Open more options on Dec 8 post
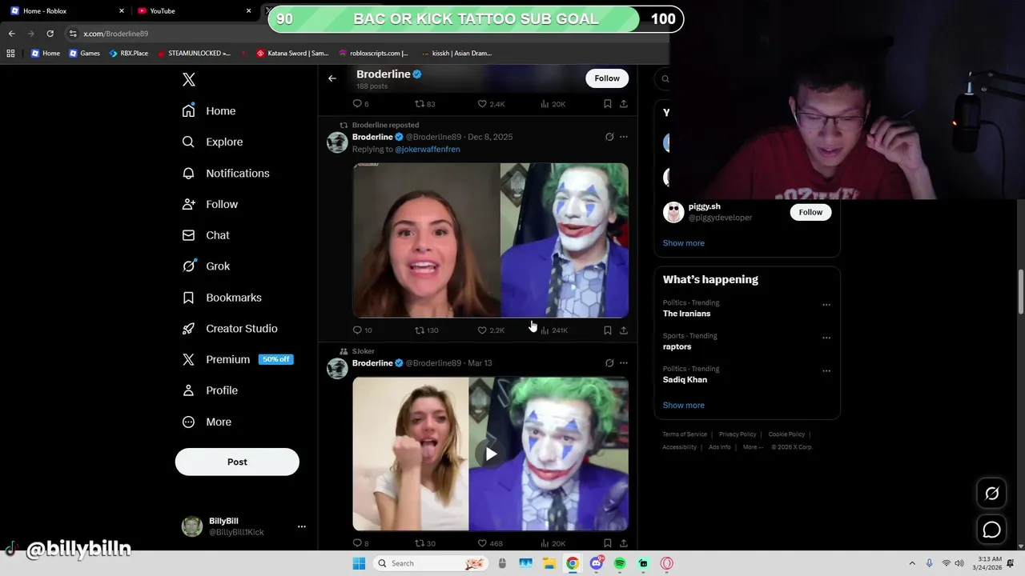Image resolution: width=1025 pixels, height=576 pixels. coord(624,137)
